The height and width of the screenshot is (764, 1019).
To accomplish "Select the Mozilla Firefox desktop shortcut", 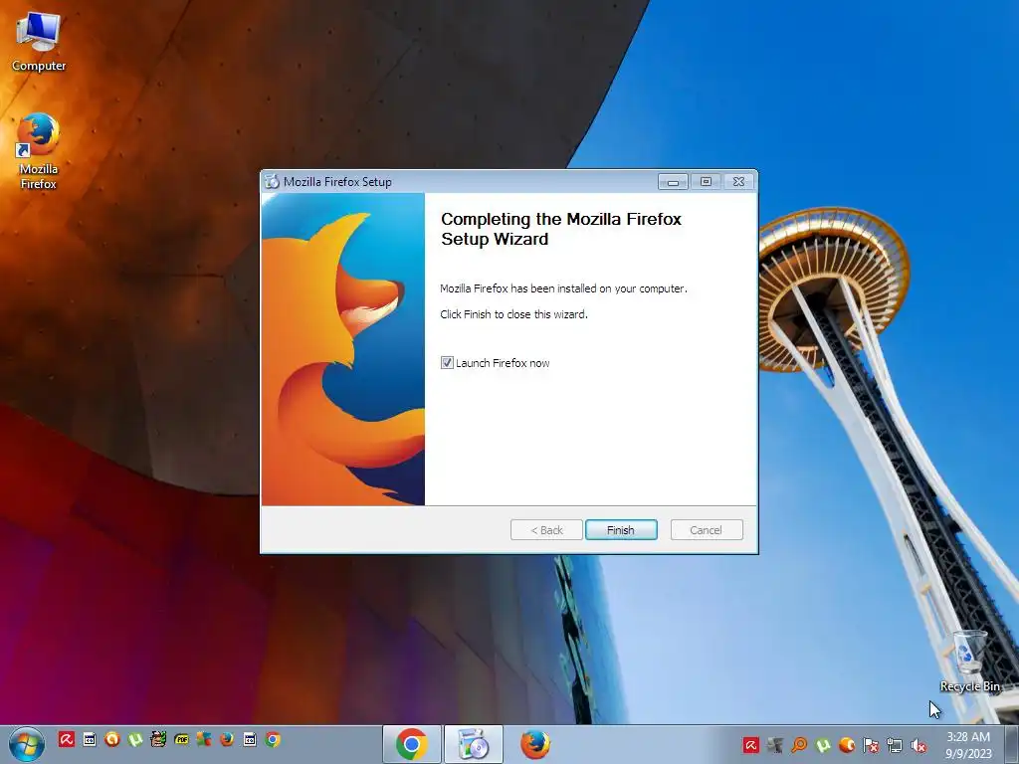I will (x=39, y=152).
